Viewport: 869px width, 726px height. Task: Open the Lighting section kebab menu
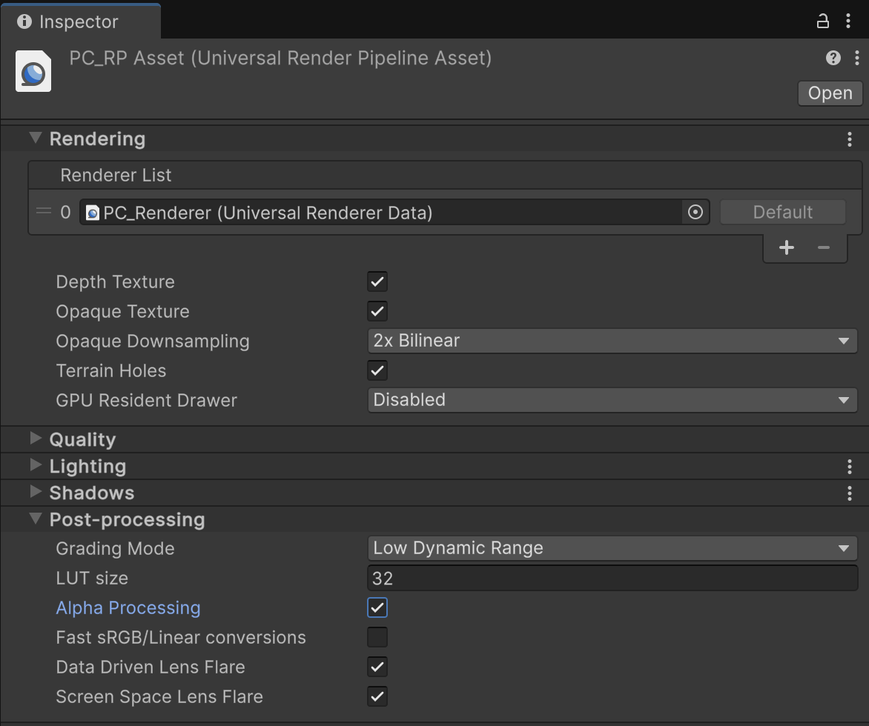pos(849,467)
